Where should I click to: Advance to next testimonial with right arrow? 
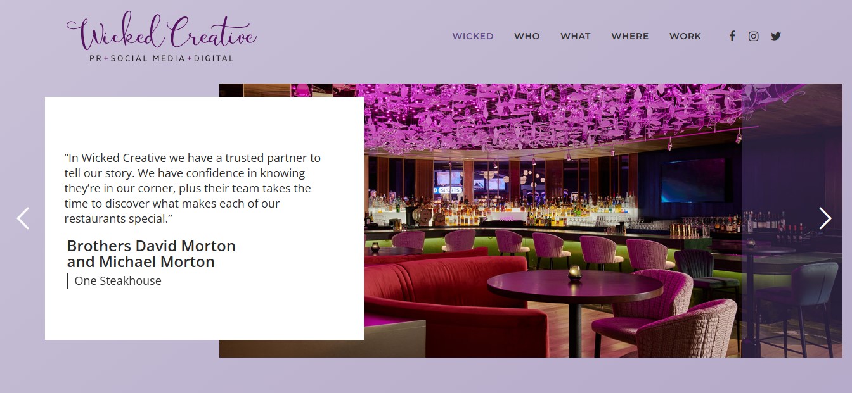point(825,218)
